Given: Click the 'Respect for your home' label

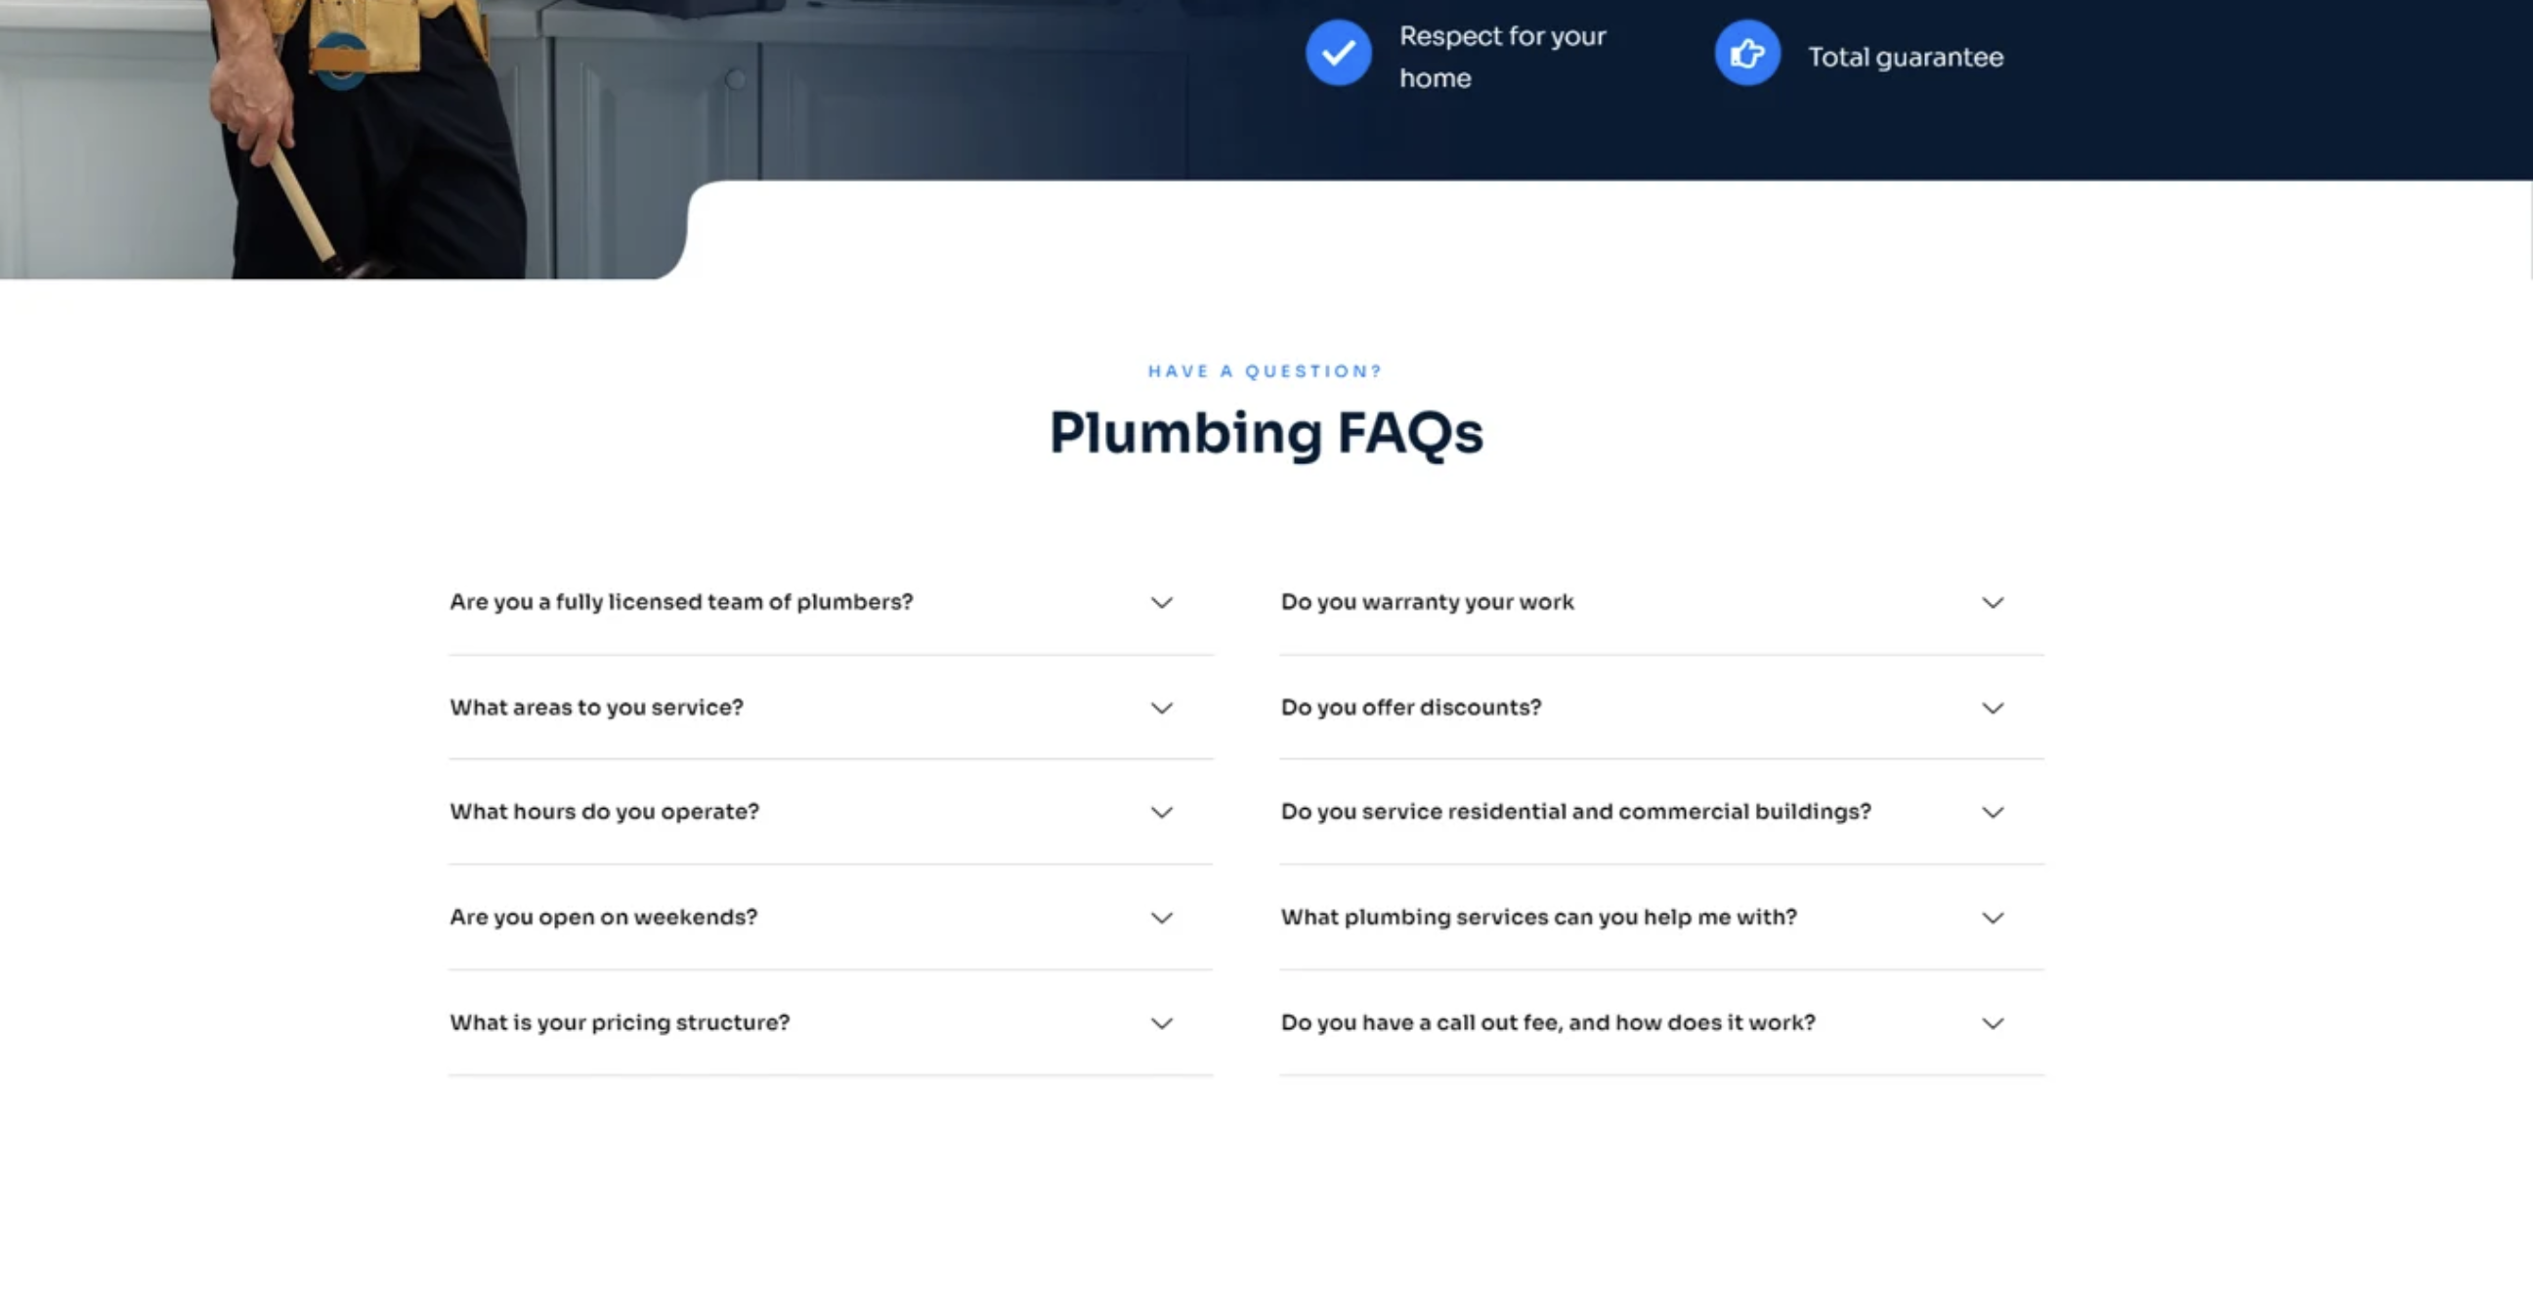Looking at the screenshot, I should point(1501,56).
